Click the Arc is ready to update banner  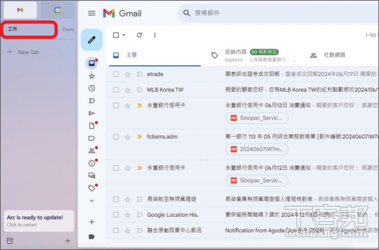point(38,220)
